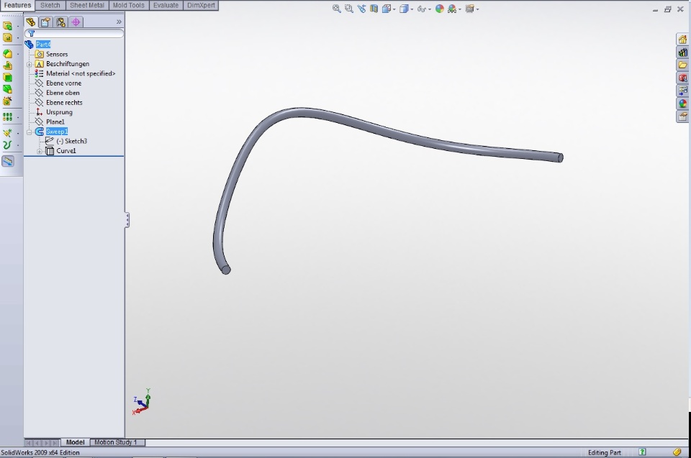Select the Extruded Cut tool
Image resolution: width=691 pixels, height=458 pixels.
pyautogui.click(x=7, y=38)
